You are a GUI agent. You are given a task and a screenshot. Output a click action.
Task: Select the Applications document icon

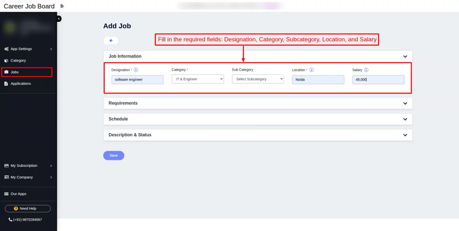click(6, 84)
